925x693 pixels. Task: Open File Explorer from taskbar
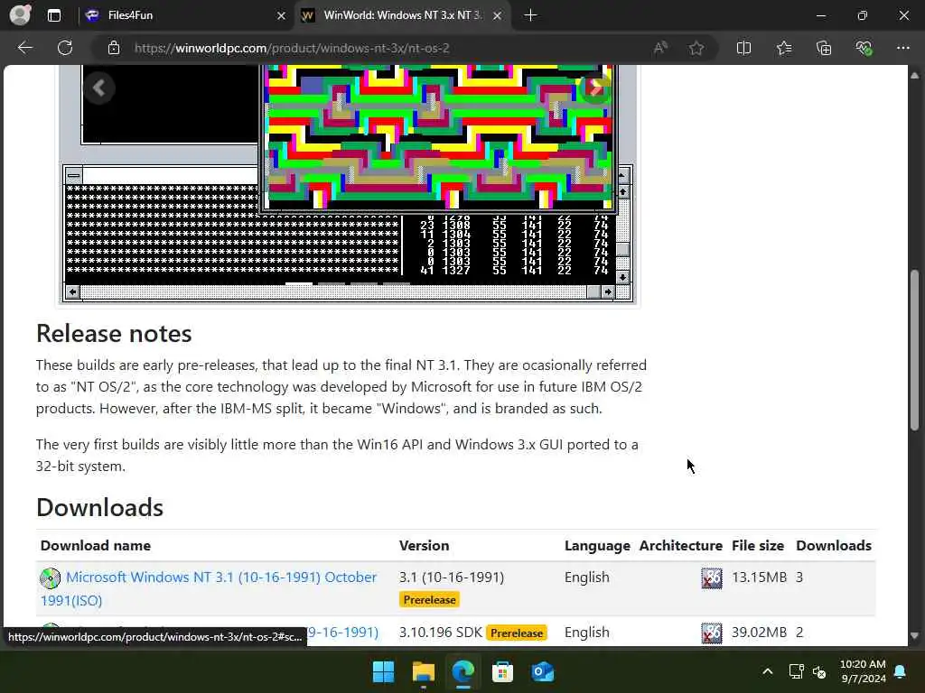pyautogui.click(x=423, y=671)
